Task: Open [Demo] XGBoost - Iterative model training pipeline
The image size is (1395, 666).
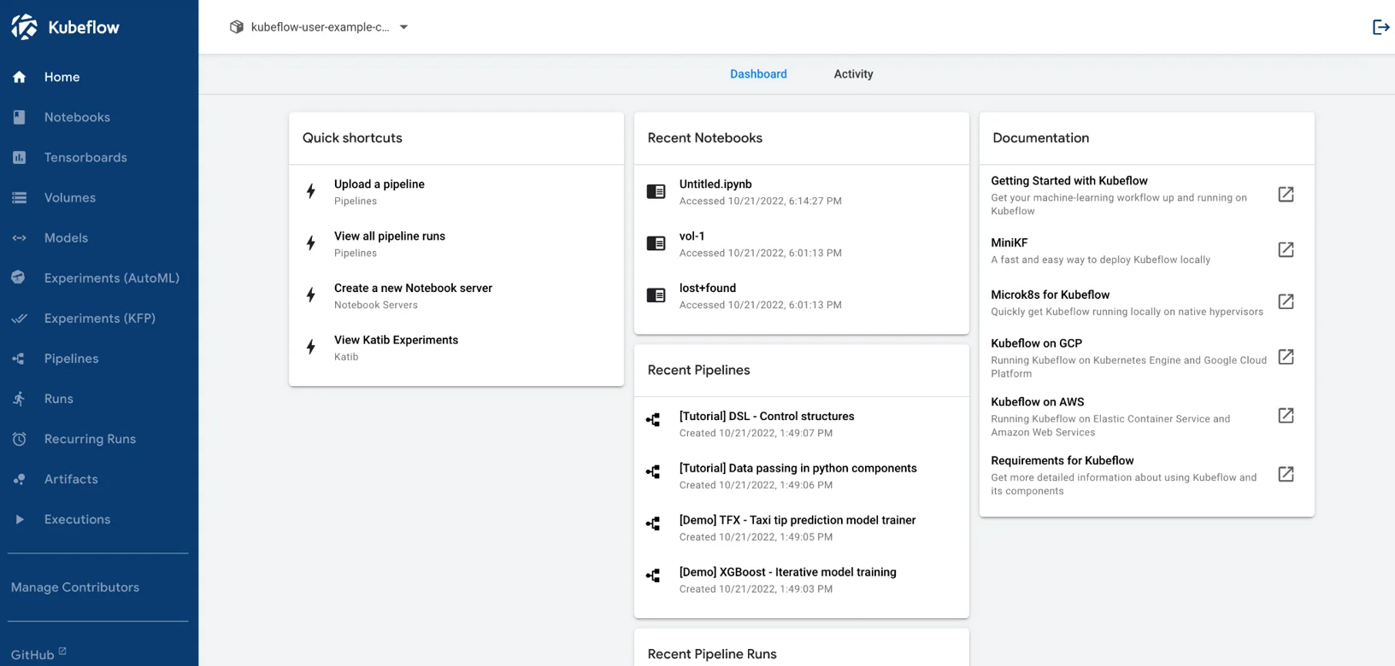Action: click(787, 572)
